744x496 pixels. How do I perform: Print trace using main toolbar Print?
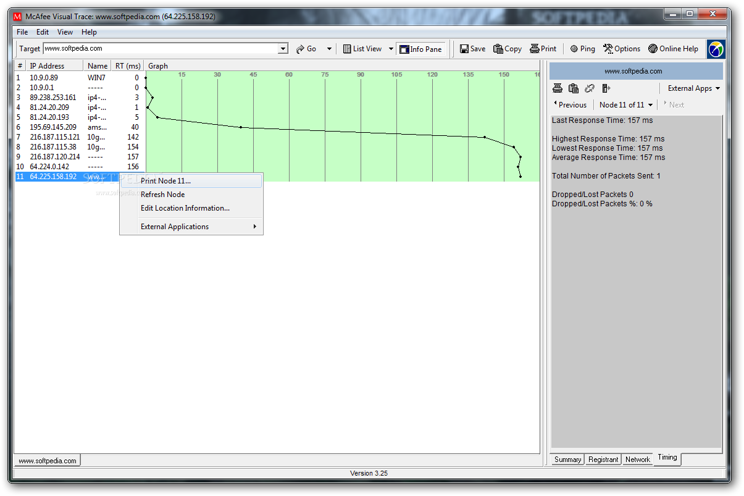[x=543, y=49]
